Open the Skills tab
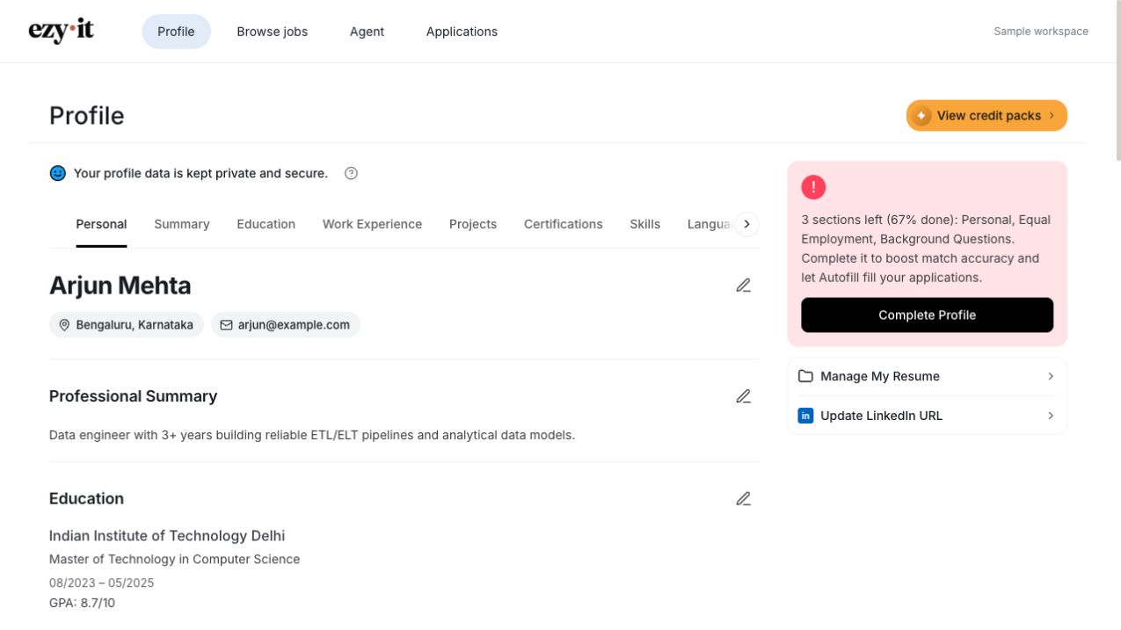This screenshot has height=630, width=1121. pos(644,224)
